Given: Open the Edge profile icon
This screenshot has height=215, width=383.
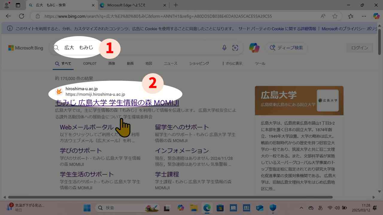Looking at the screenshot, I should point(7,5).
